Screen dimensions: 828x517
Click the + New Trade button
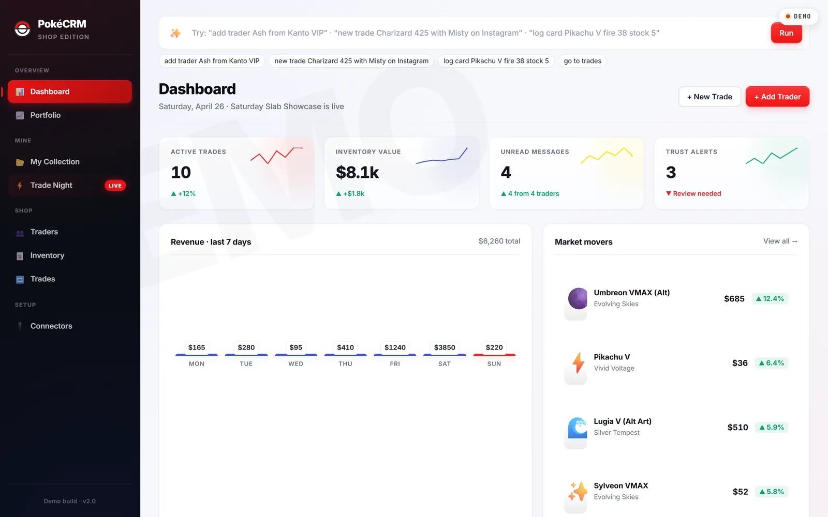click(x=709, y=97)
